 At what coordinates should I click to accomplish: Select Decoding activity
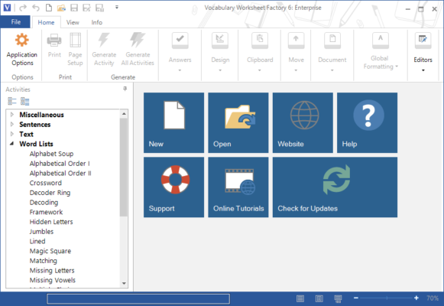tap(44, 202)
